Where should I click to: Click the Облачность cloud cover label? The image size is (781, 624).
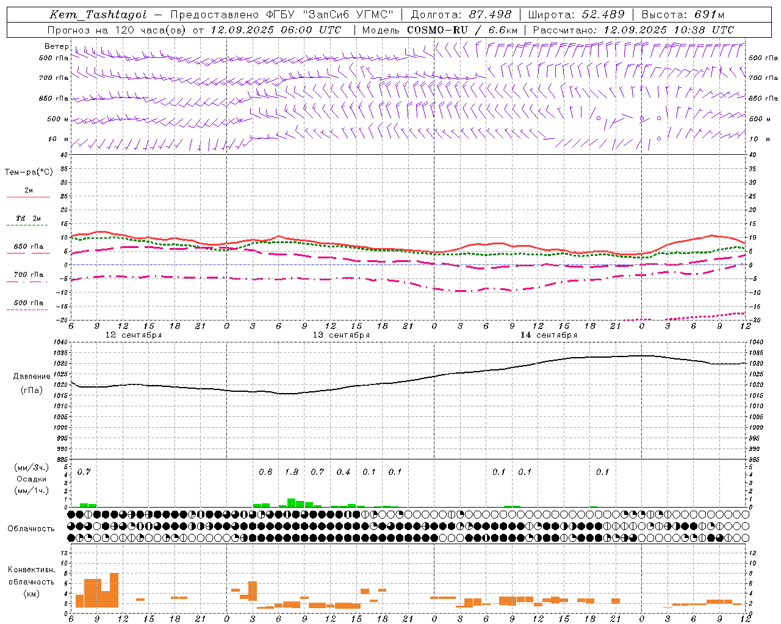(31, 528)
